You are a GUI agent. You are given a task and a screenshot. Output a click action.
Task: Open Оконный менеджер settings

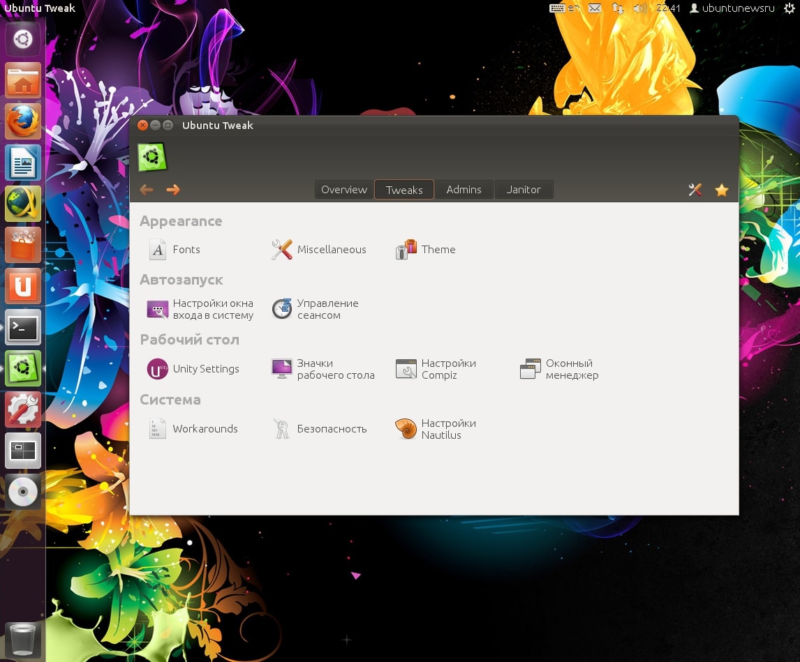[x=559, y=369]
